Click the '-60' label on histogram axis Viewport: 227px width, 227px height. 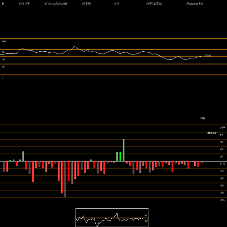click(x=222, y=186)
